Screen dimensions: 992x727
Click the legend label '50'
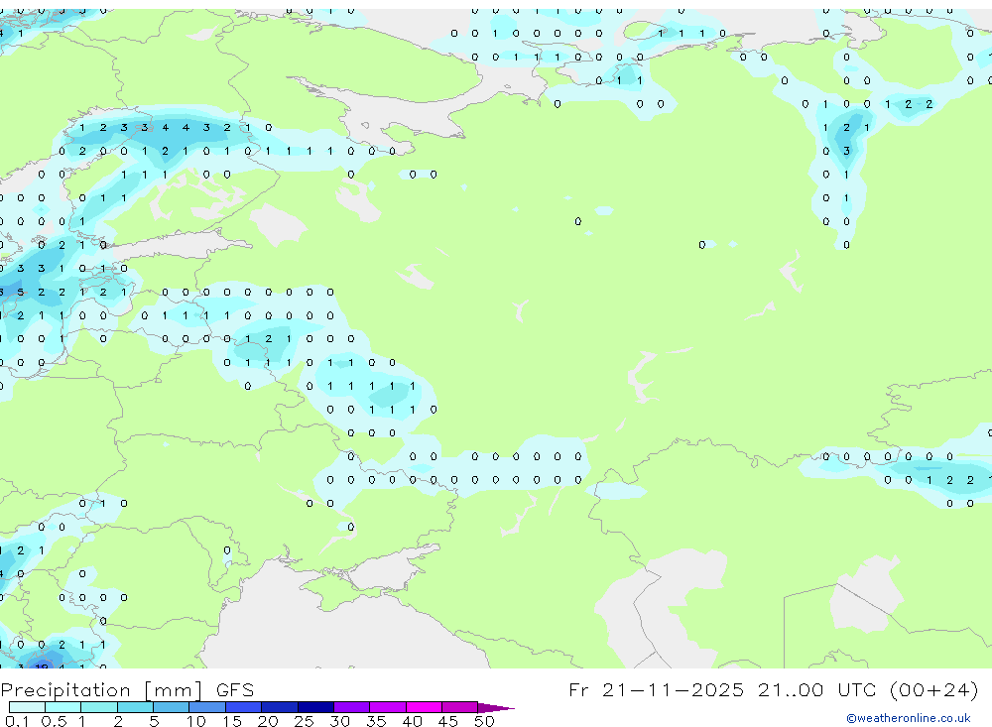[484, 721]
